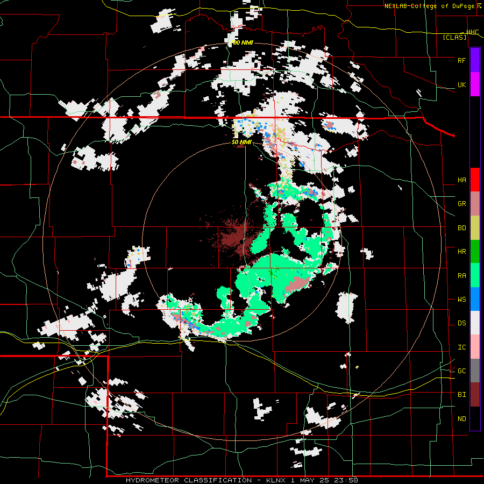Click the "HHC" product code text
Screen dimensions: 484x484
click(x=472, y=32)
